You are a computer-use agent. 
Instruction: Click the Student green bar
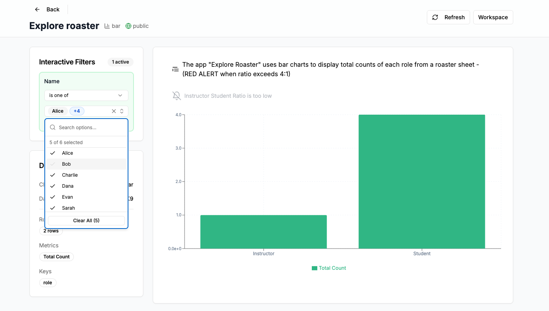(x=422, y=181)
